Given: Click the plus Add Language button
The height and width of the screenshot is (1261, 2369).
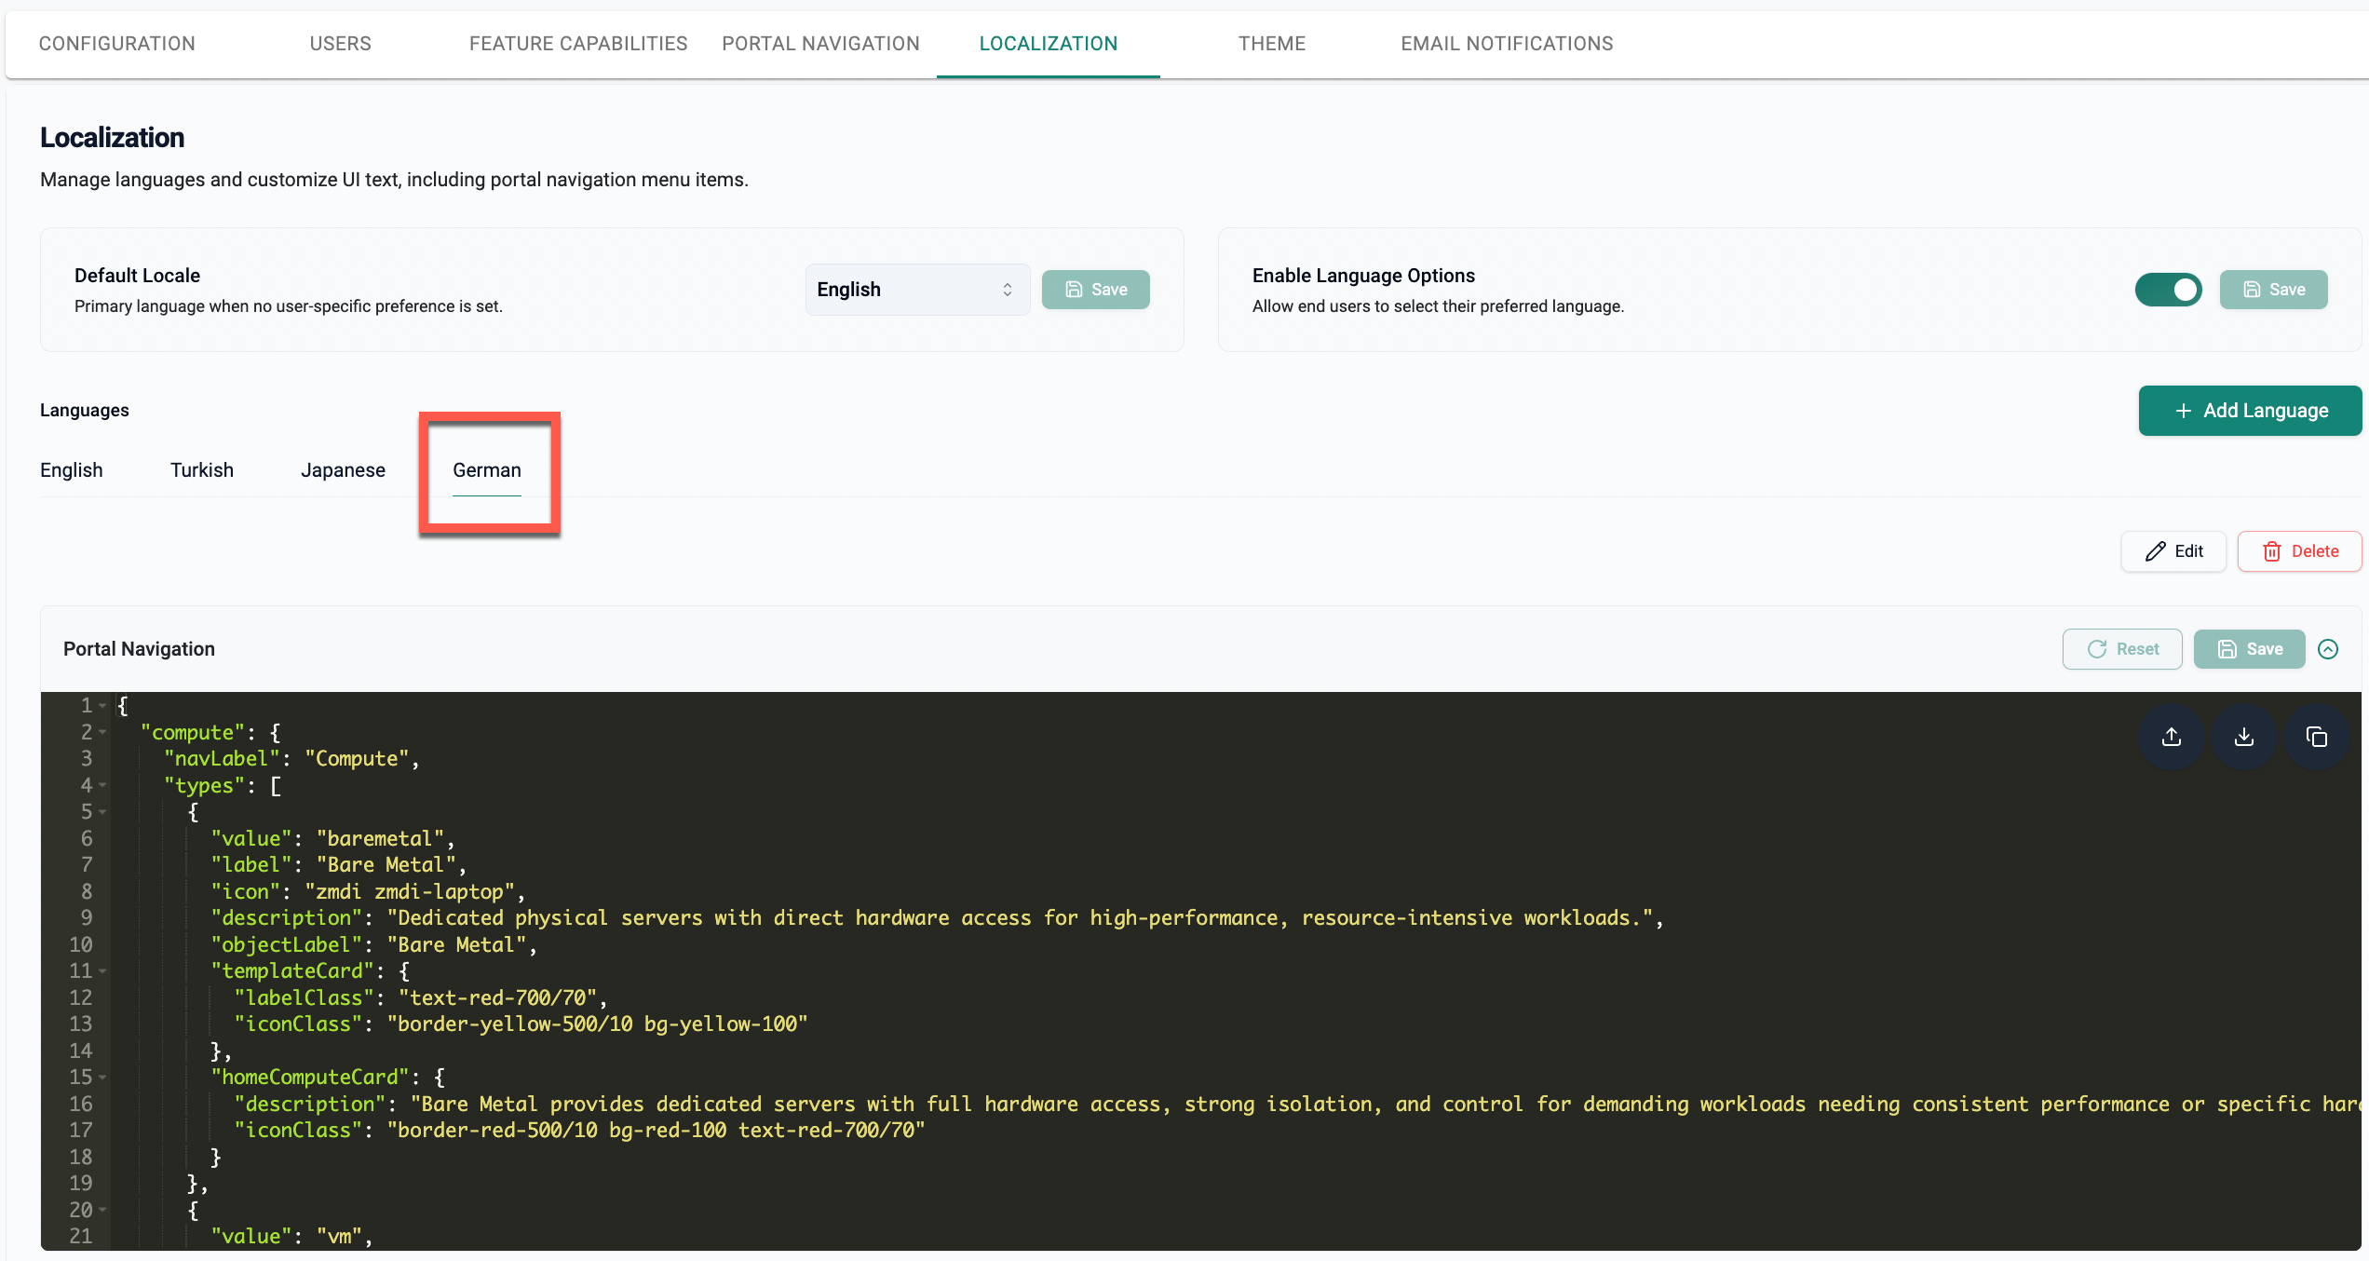Looking at the screenshot, I should pos(2250,411).
